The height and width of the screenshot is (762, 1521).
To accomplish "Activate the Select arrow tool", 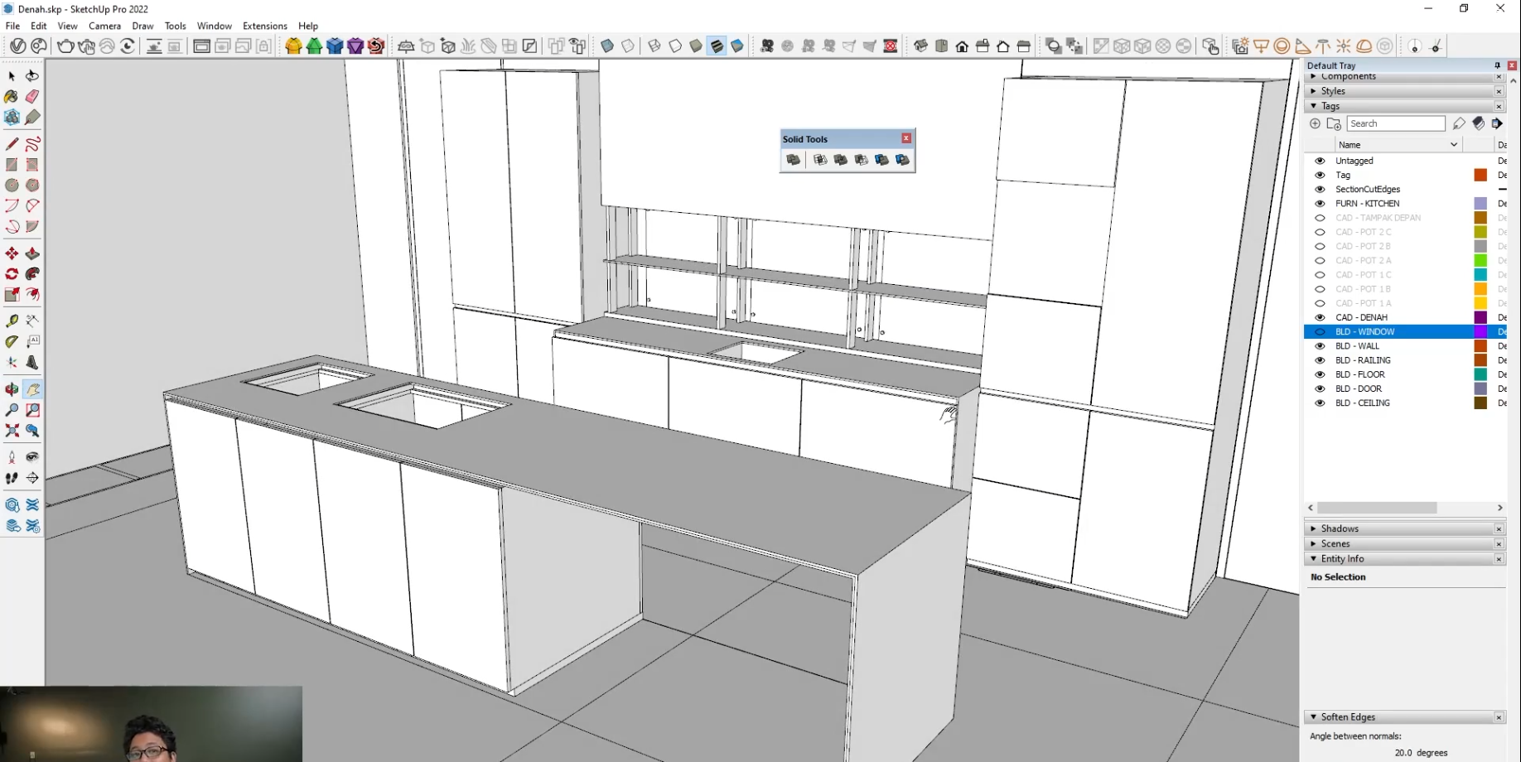I will pos(12,76).
